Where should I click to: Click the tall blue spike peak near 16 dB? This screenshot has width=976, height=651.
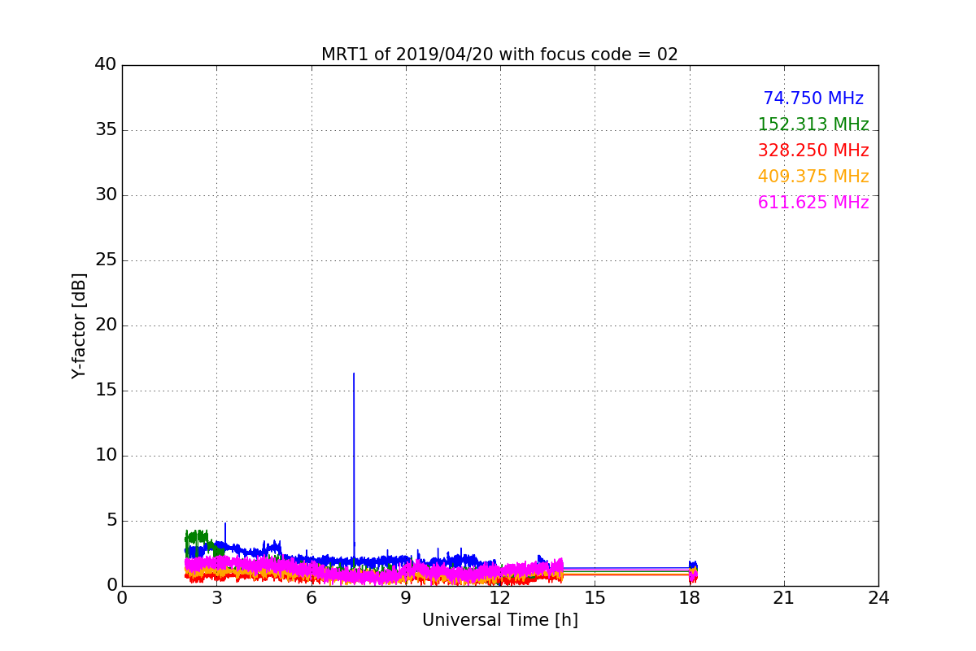pyautogui.click(x=354, y=374)
